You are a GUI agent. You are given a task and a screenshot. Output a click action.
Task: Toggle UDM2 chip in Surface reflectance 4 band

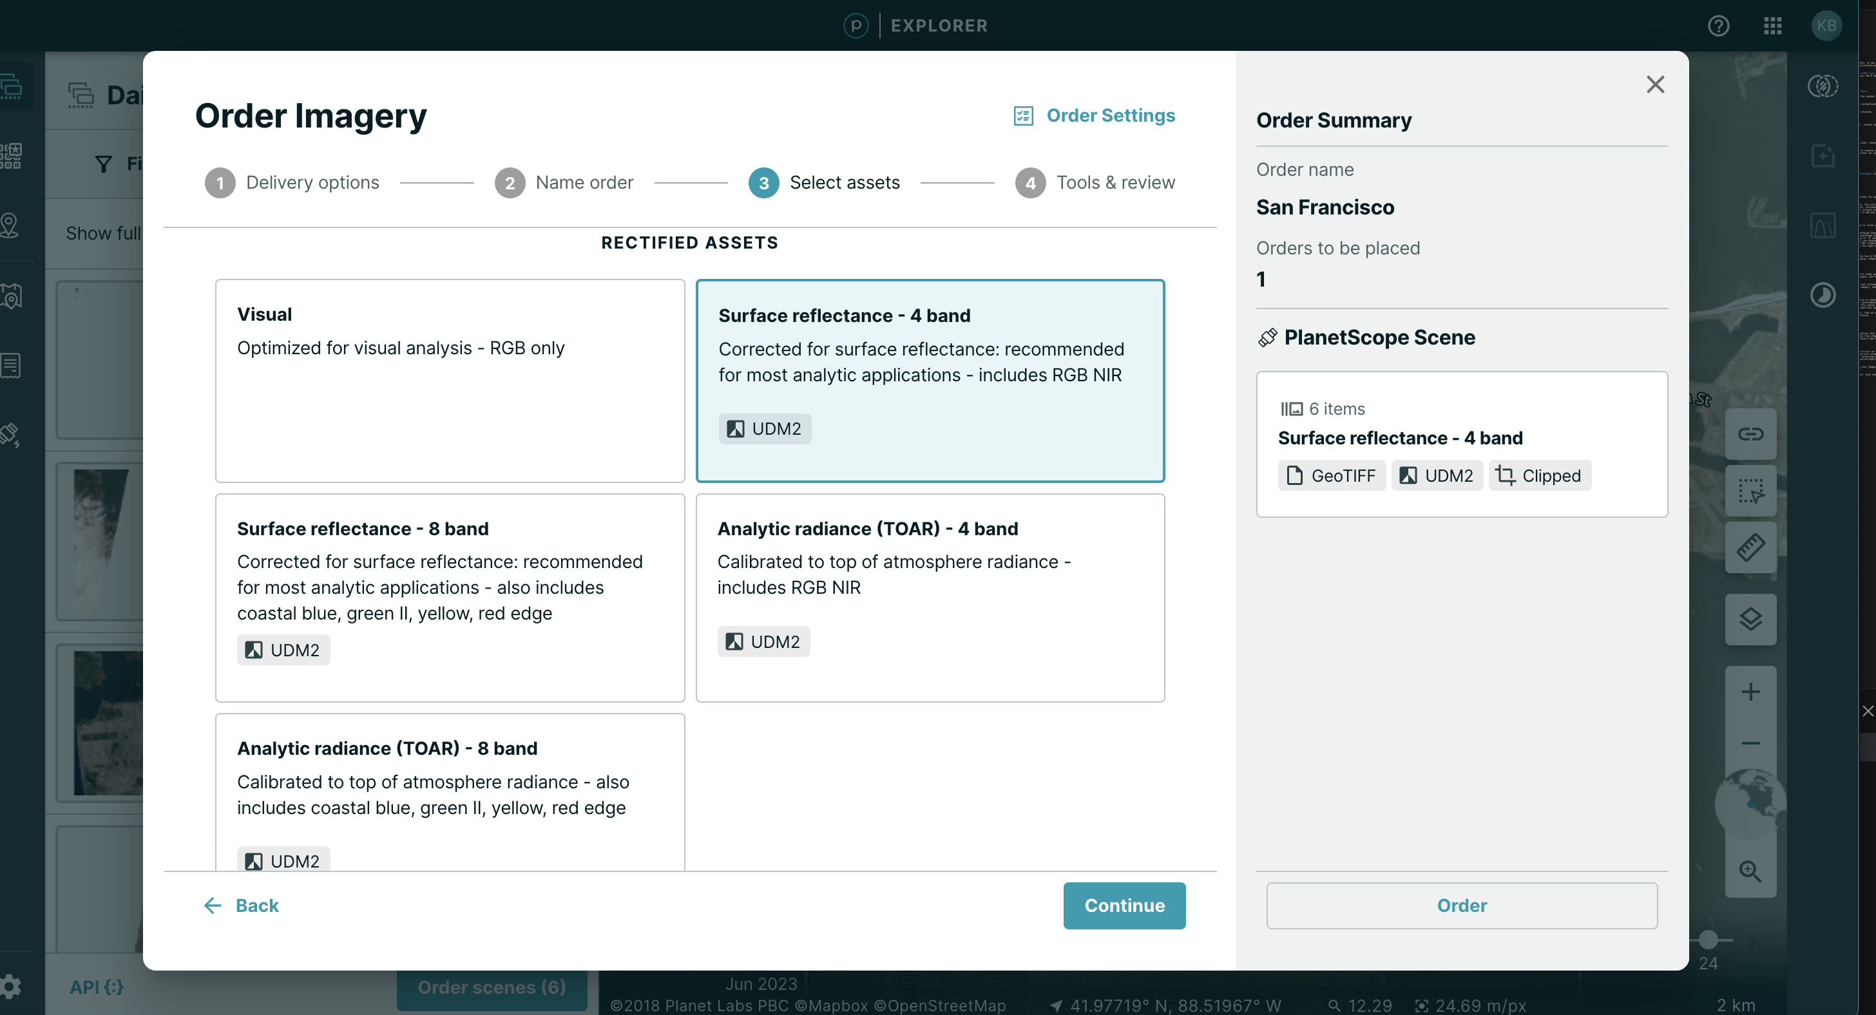tap(765, 429)
